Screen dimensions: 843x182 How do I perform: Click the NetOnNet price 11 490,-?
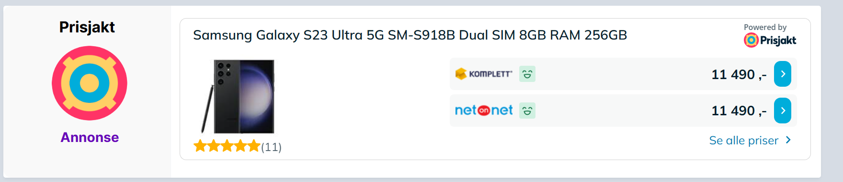(739, 111)
